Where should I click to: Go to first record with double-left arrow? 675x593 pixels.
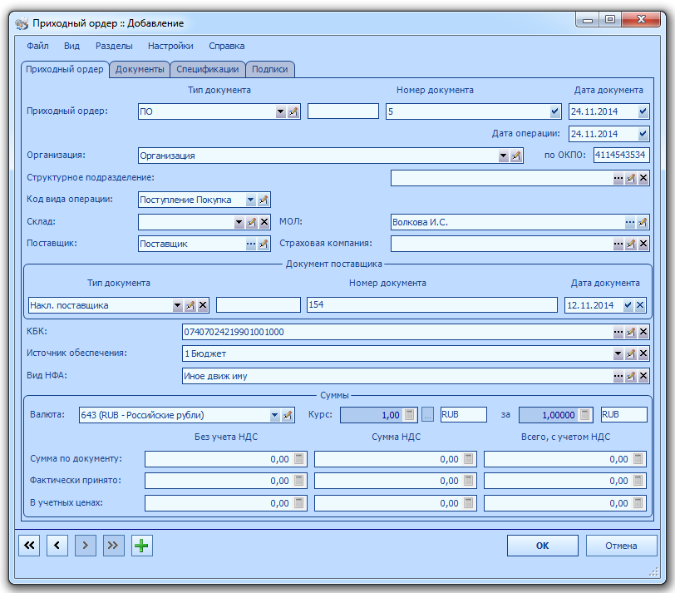pyautogui.click(x=29, y=546)
